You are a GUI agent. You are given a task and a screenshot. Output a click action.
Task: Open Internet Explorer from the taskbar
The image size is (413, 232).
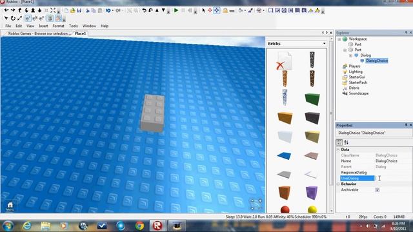(x=27, y=226)
